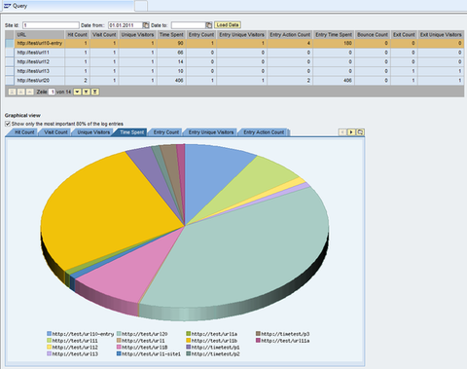Viewport: 467px width, 369px height.
Task: Toggle Show only most important 80% checkbox
Action: (8, 124)
